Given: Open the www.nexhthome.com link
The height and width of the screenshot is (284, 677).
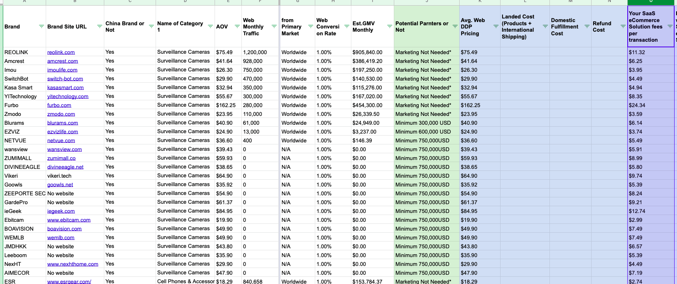Looking at the screenshot, I should (x=73, y=264).
